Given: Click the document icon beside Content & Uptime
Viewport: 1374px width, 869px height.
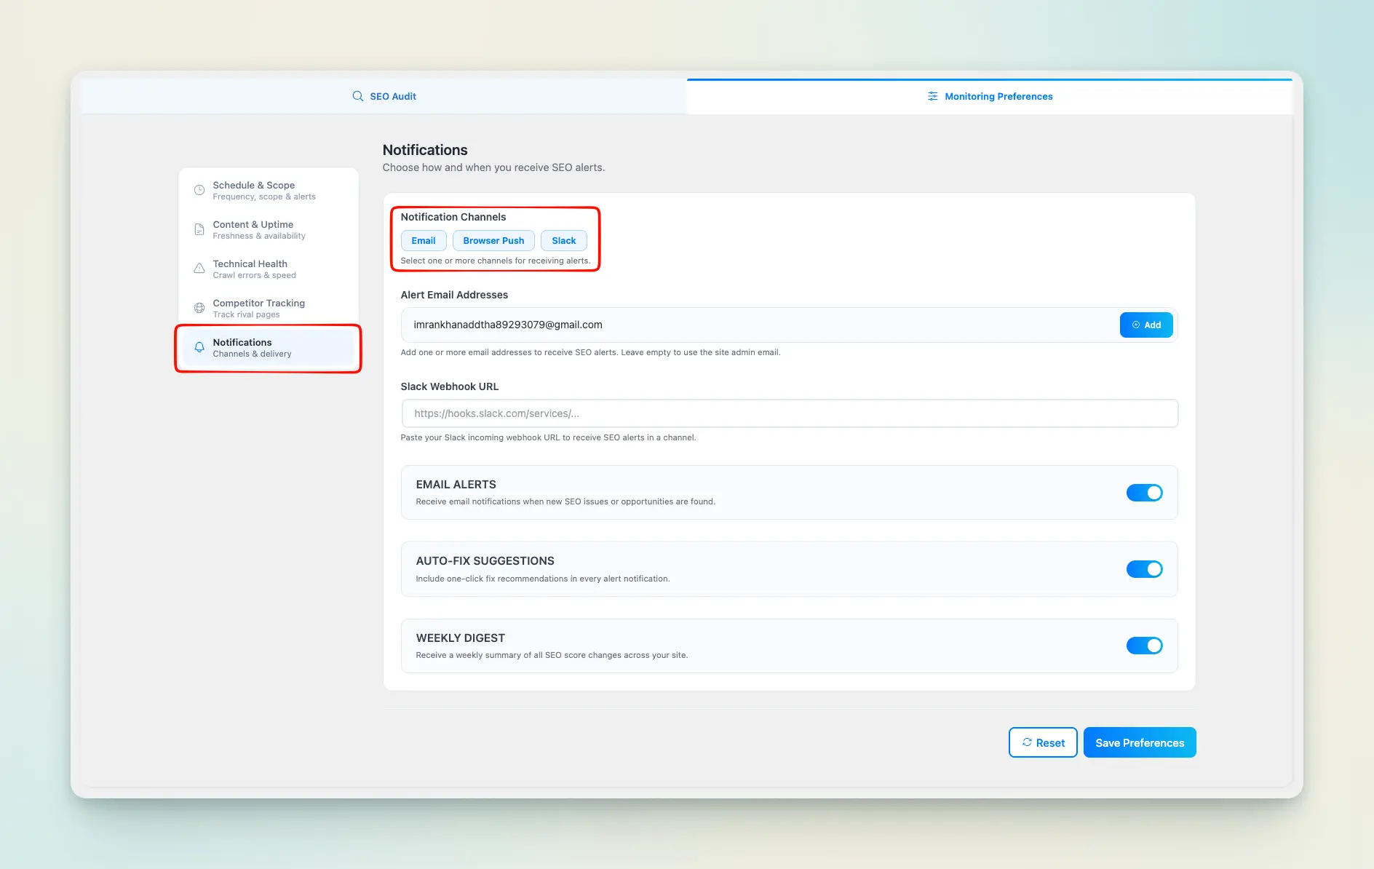Looking at the screenshot, I should [x=199, y=229].
